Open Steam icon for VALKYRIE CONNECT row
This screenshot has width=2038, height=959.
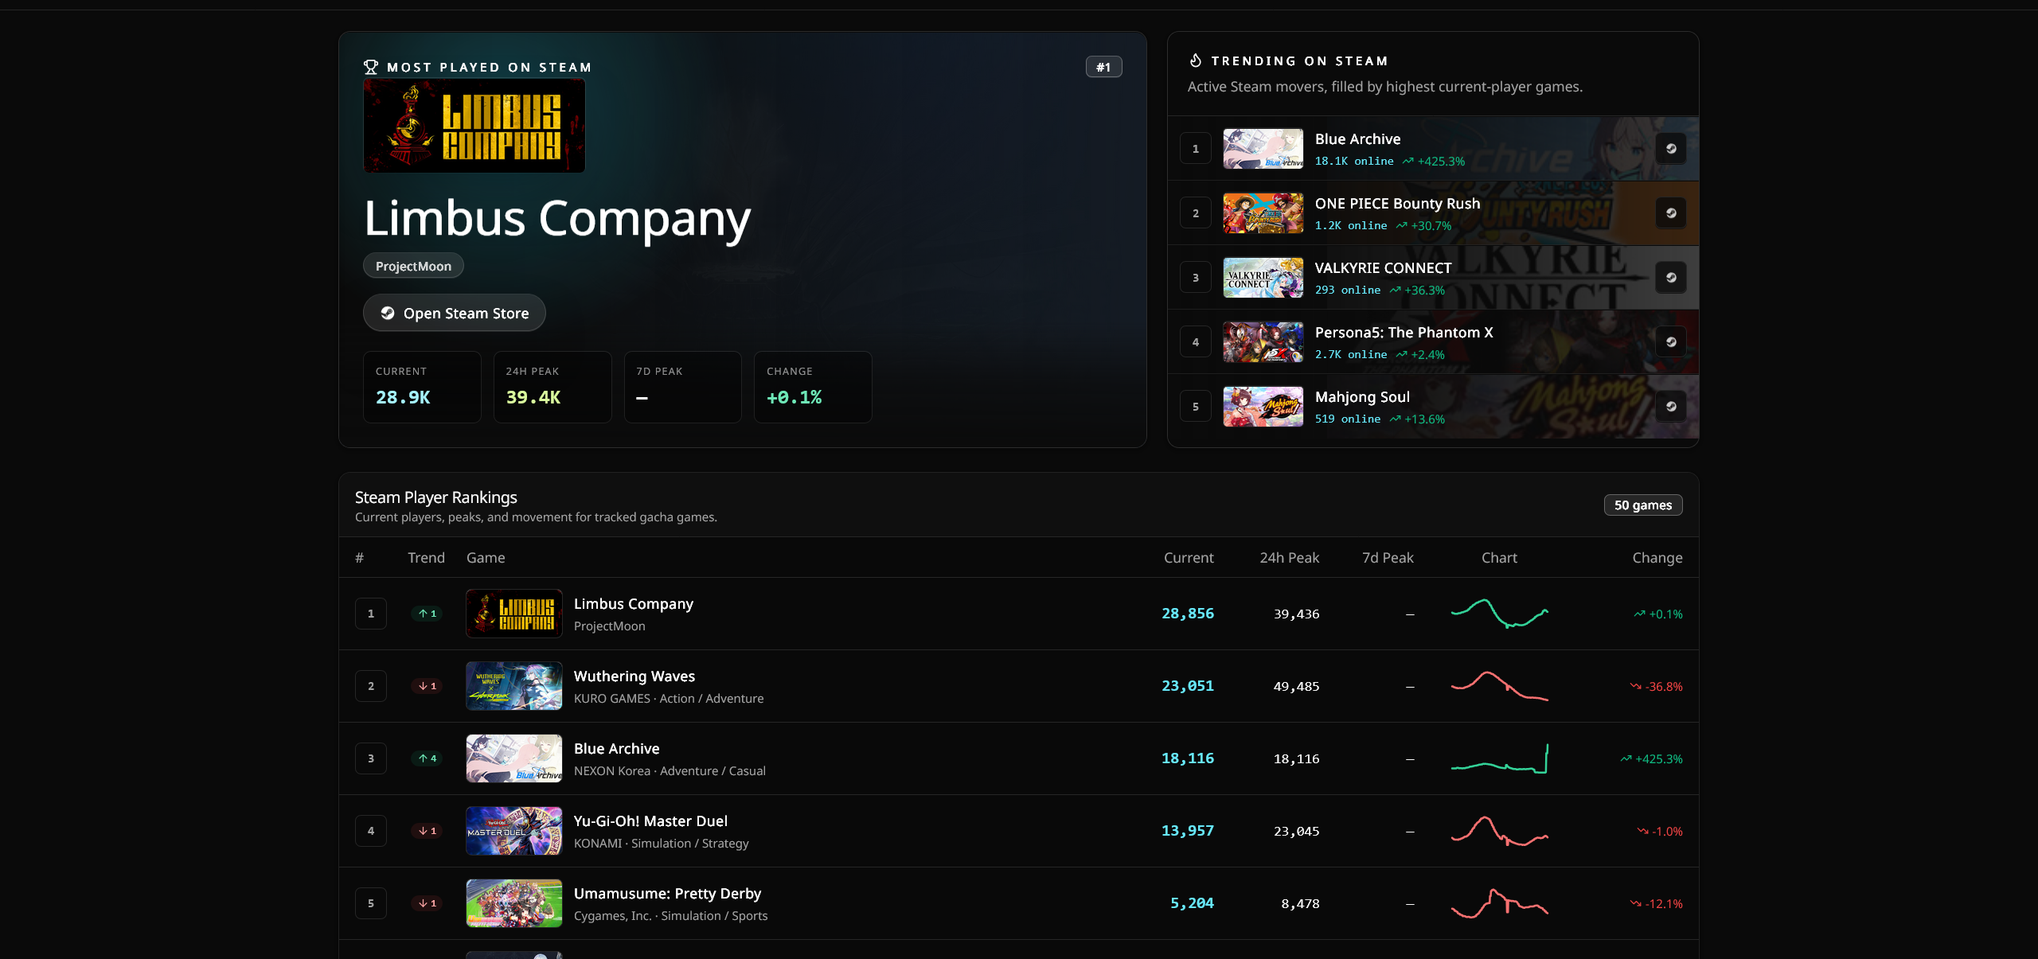tap(1671, 278)
